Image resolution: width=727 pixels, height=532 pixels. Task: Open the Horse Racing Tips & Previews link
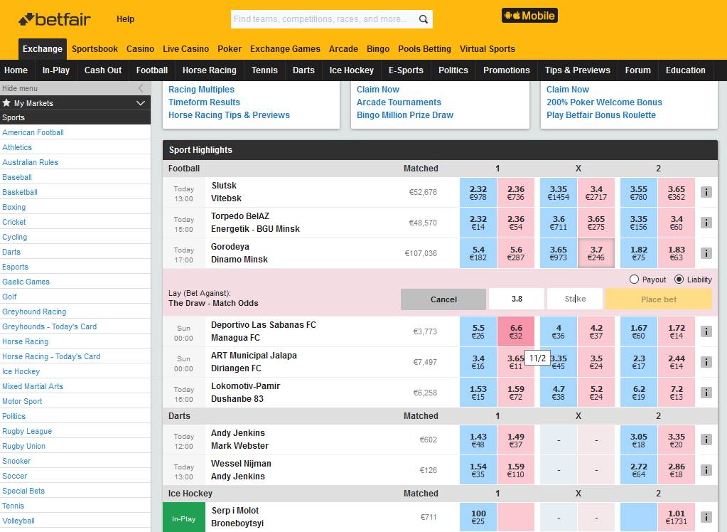pos(229,115)
